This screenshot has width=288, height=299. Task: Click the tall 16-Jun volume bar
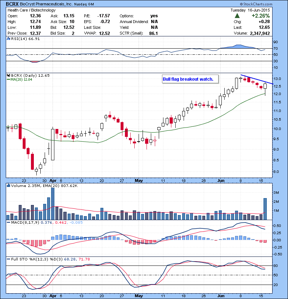coord(265,209)
